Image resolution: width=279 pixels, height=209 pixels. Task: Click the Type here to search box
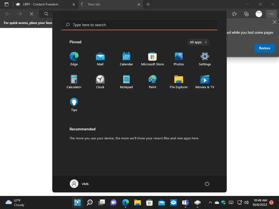click(139, 25)
